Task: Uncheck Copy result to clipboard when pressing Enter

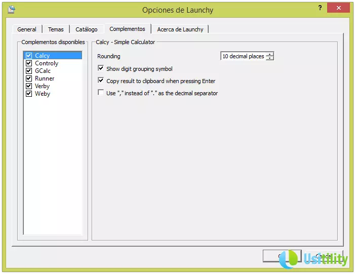Action: click(x=101, y=81)
